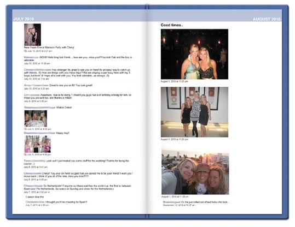The height and width of the screenshot is (227, 295).
Task: Click the book's center spine binding
Action: tap(147, 112)
